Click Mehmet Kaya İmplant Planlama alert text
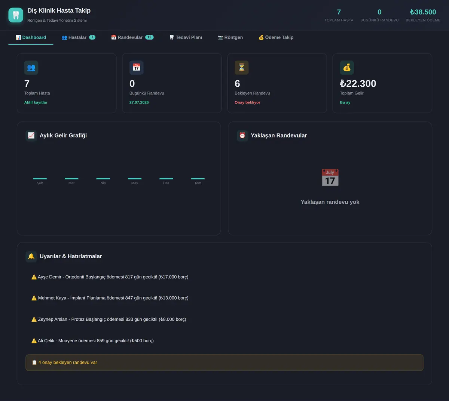Image resolution: width=449 pixels, height=401 pixels. click(x=113, y=298)
